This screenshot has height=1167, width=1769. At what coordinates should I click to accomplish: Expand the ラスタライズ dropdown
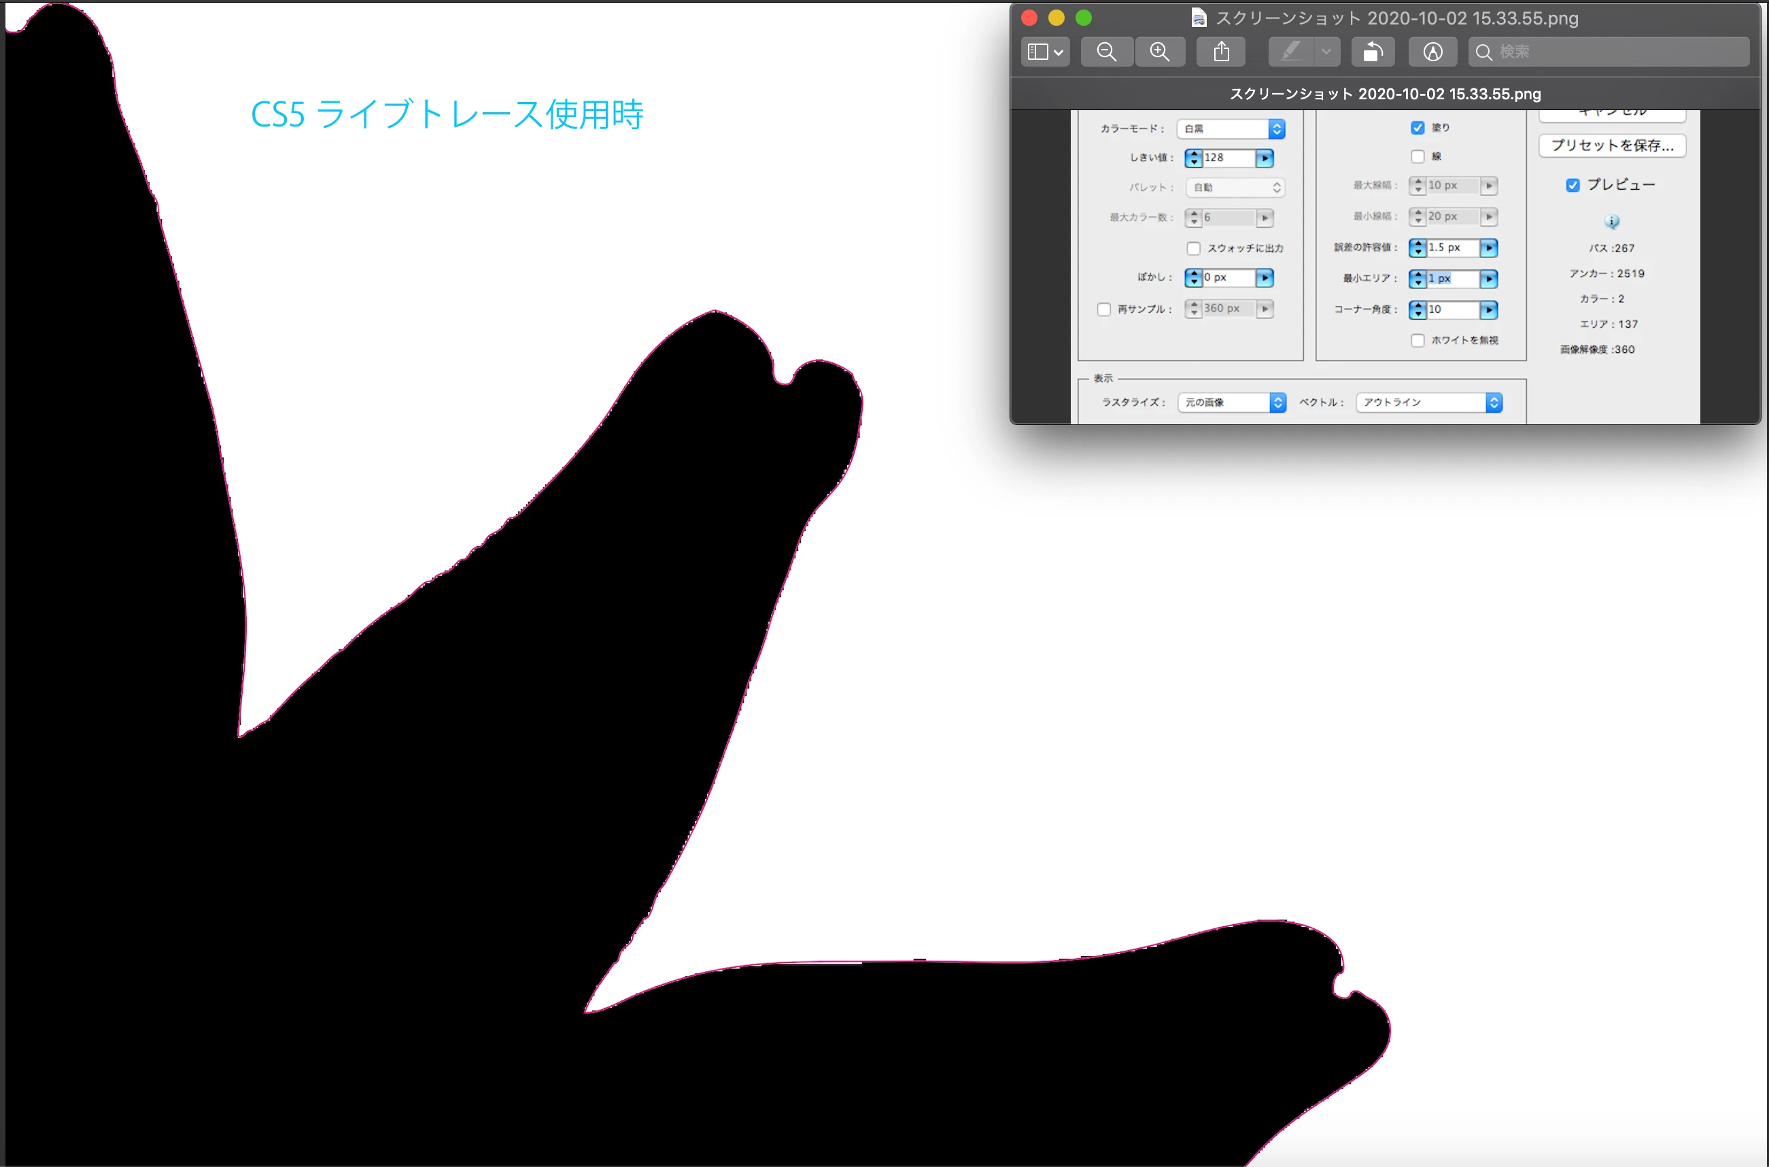[x=1232, y=403]
